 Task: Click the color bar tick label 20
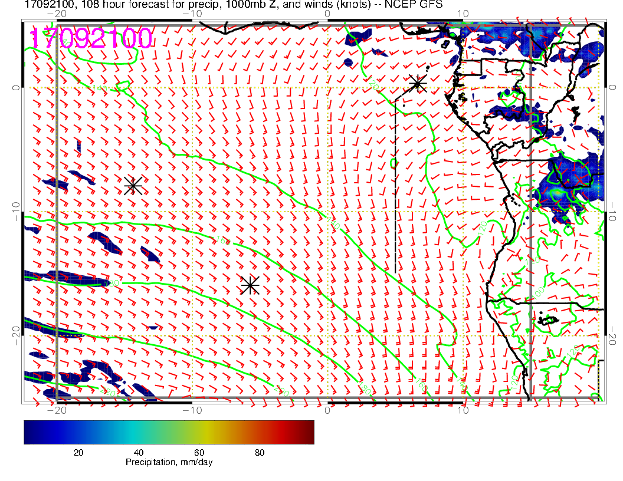tap(78, 453)
